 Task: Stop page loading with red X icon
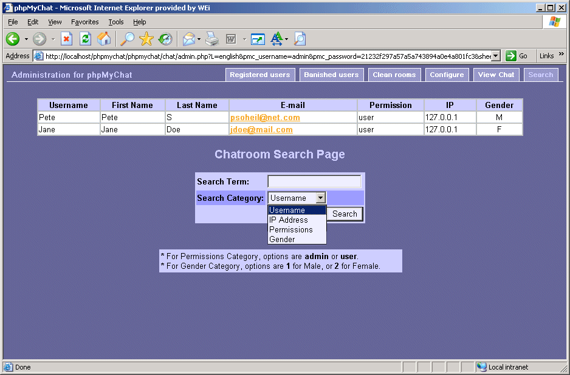coord(66,39)
